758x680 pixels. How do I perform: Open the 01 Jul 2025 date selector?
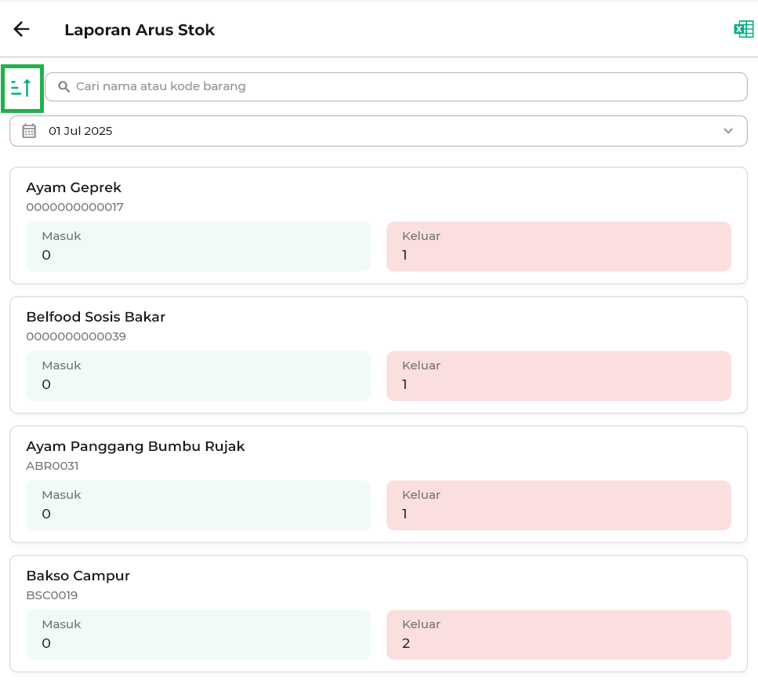tap(376, 131)
